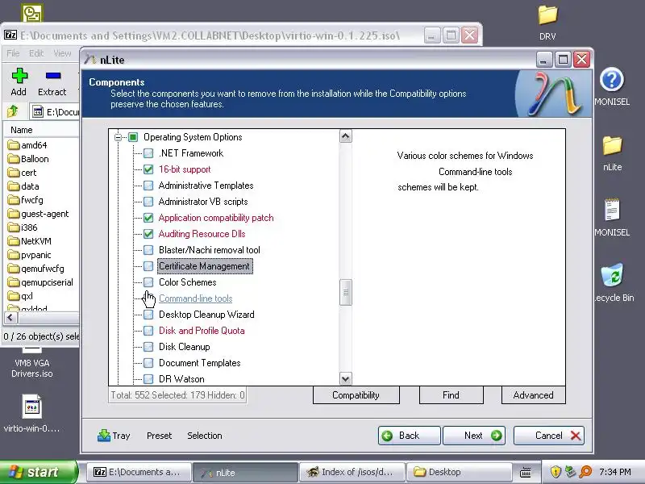
Task: Click 7-Zip horizontal scroll left arrow
Action: [x=10, y=318]
